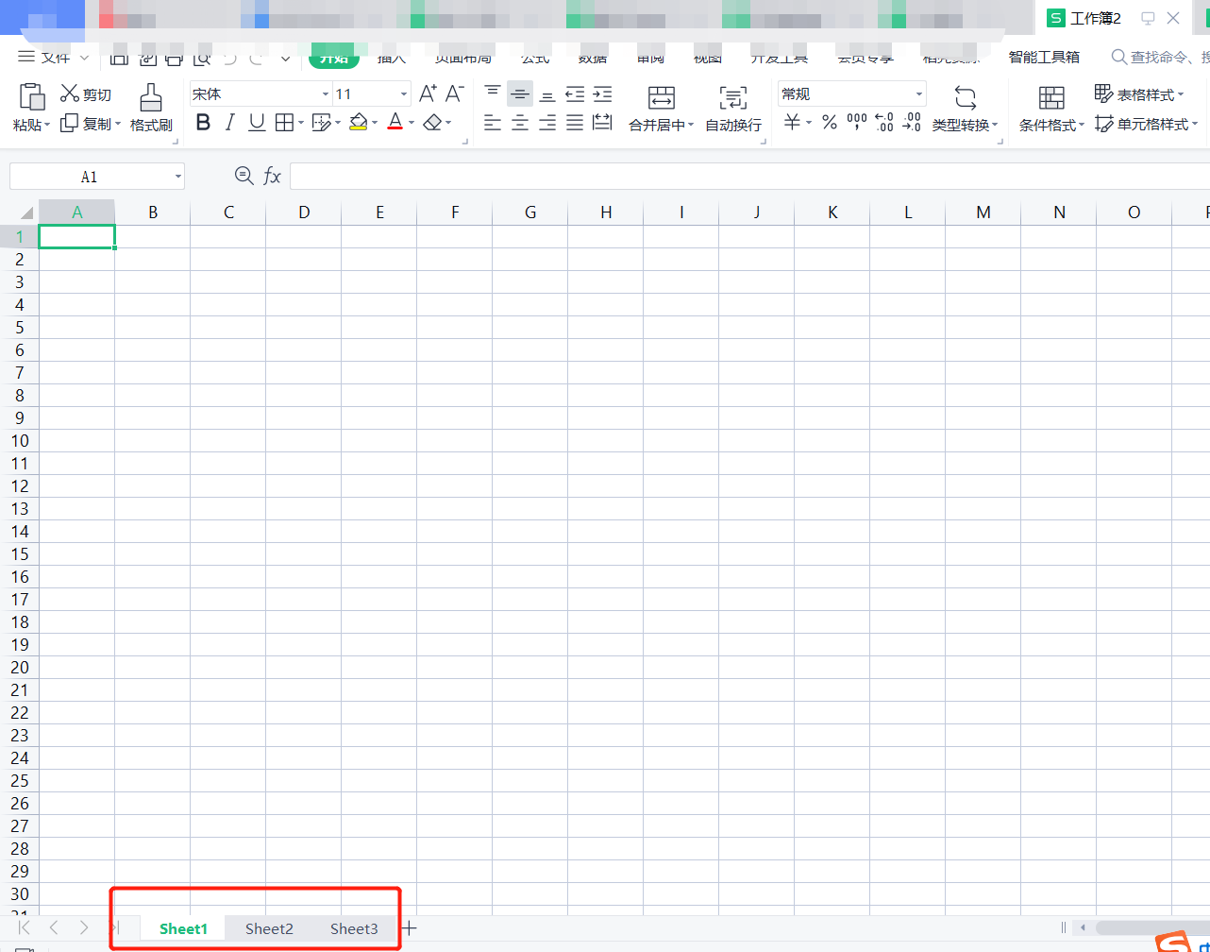Click the formula bar input field
This screenshot has width=1210, height=952.
point(749,176)
